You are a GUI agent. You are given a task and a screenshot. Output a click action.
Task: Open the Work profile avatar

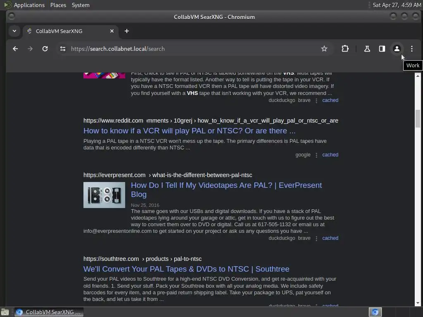click(397, 49)
